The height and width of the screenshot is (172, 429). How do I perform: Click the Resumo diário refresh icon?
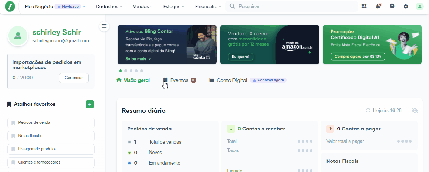point(368,110)
